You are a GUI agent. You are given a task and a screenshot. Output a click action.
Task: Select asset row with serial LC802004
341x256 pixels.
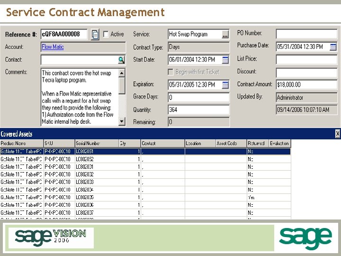[145, 190]
